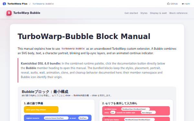Screen dimensions: 194x121
Task: Jump to the Styles section
Action: pos(144,13)
